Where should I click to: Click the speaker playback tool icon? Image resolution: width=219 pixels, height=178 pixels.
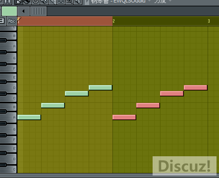[78, 2]
